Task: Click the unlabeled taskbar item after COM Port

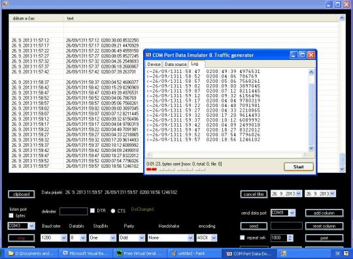Action: [x=284, y=254]
